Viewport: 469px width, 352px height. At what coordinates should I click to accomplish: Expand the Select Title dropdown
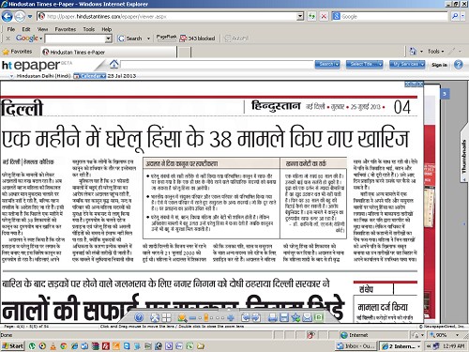364,64
